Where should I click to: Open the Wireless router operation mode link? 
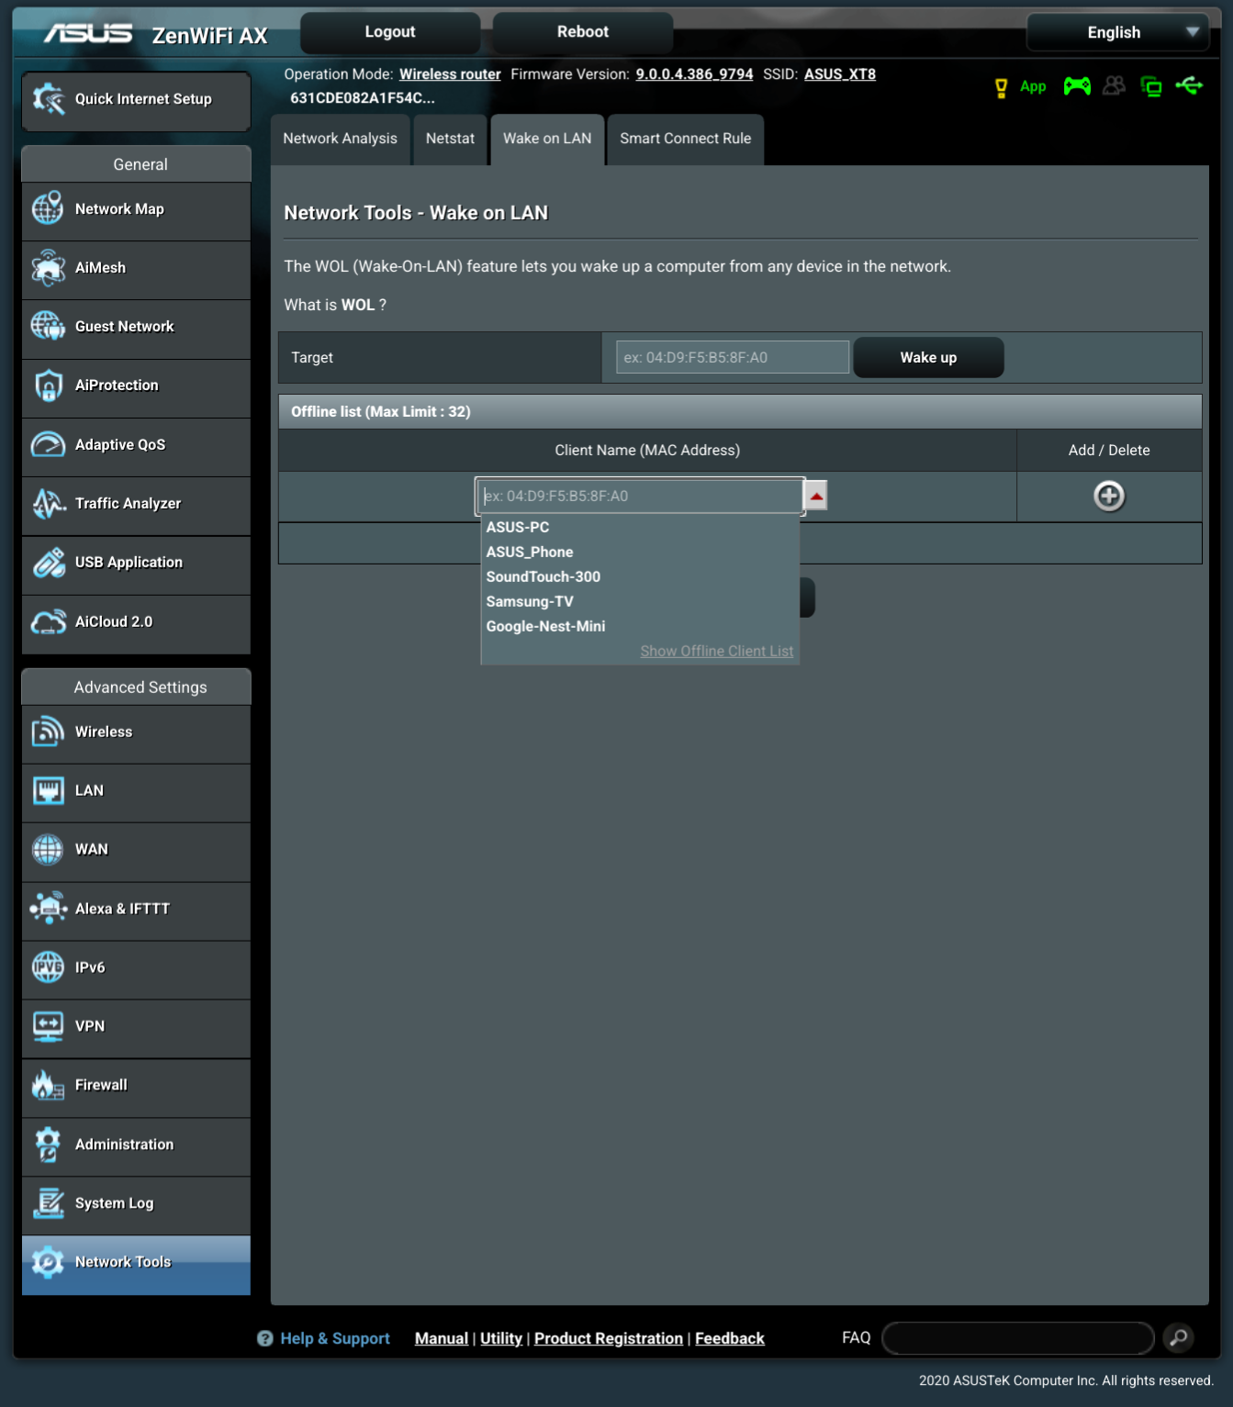point(450,74)
